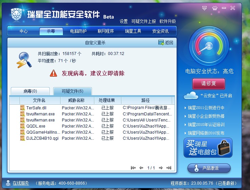Sort by 处理结果 column header

108,100
